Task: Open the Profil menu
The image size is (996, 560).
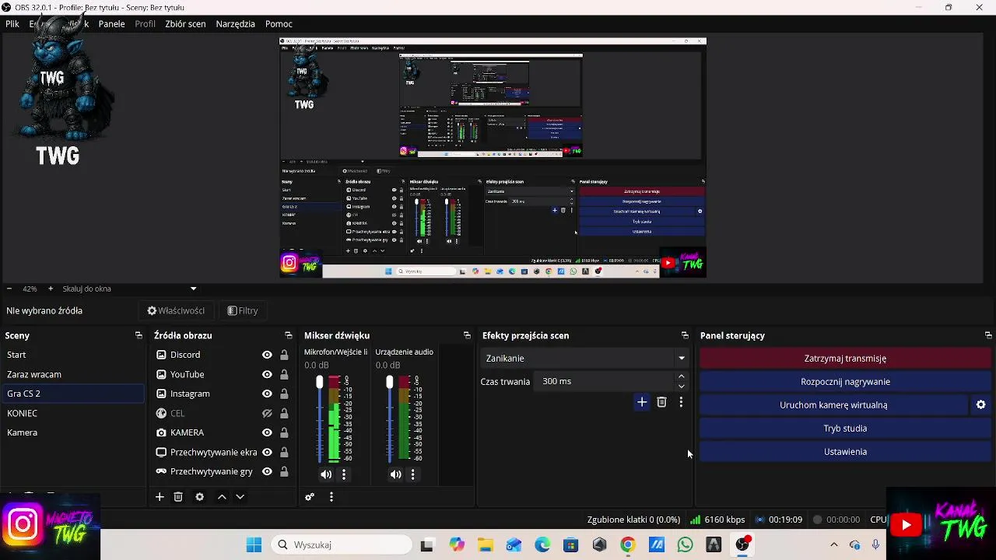Action: [x=145, y=24]
